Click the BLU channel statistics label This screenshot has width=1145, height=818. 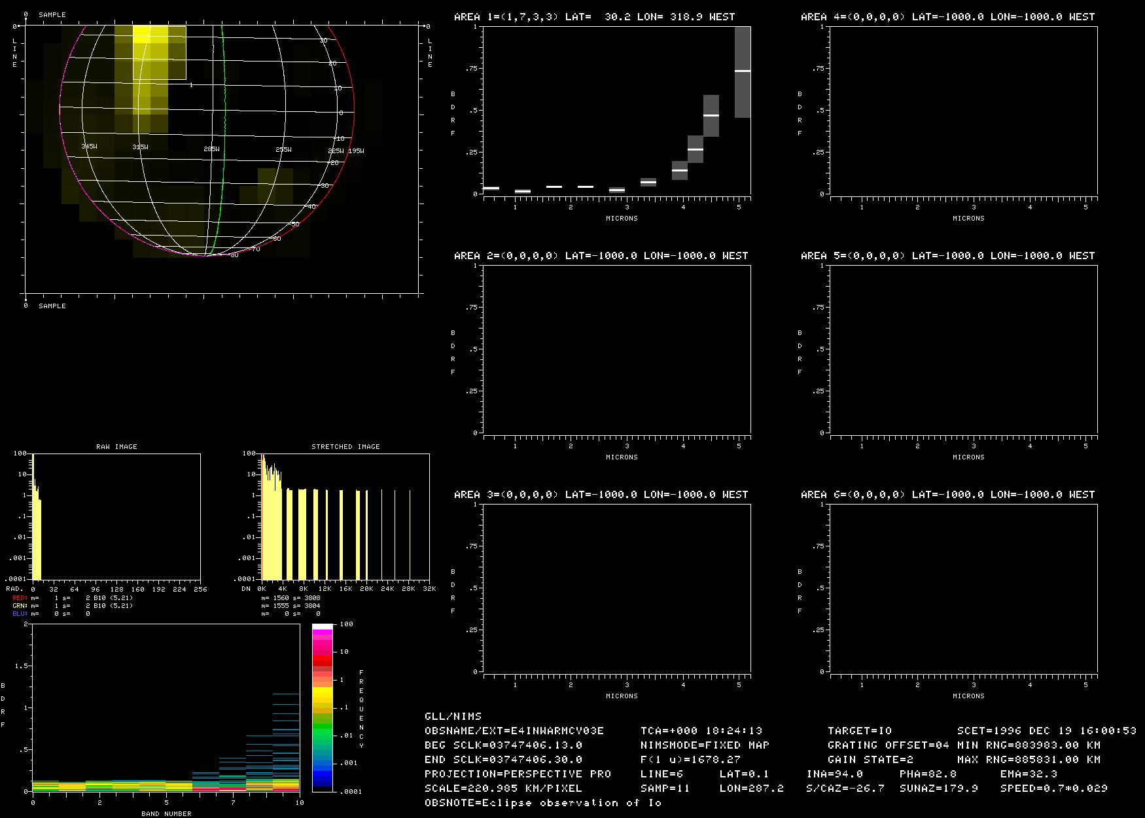coord(20,614)
